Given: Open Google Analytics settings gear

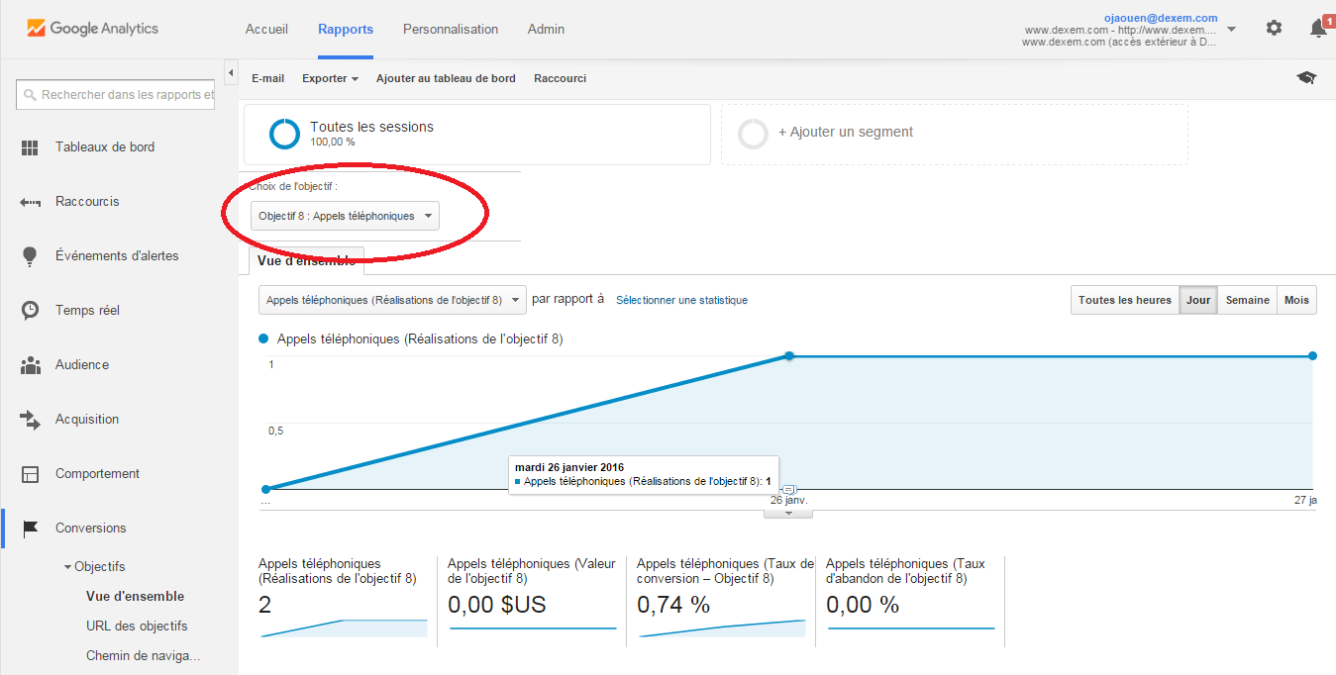Looking at the screenshot, I should [x=1274, y=28].
